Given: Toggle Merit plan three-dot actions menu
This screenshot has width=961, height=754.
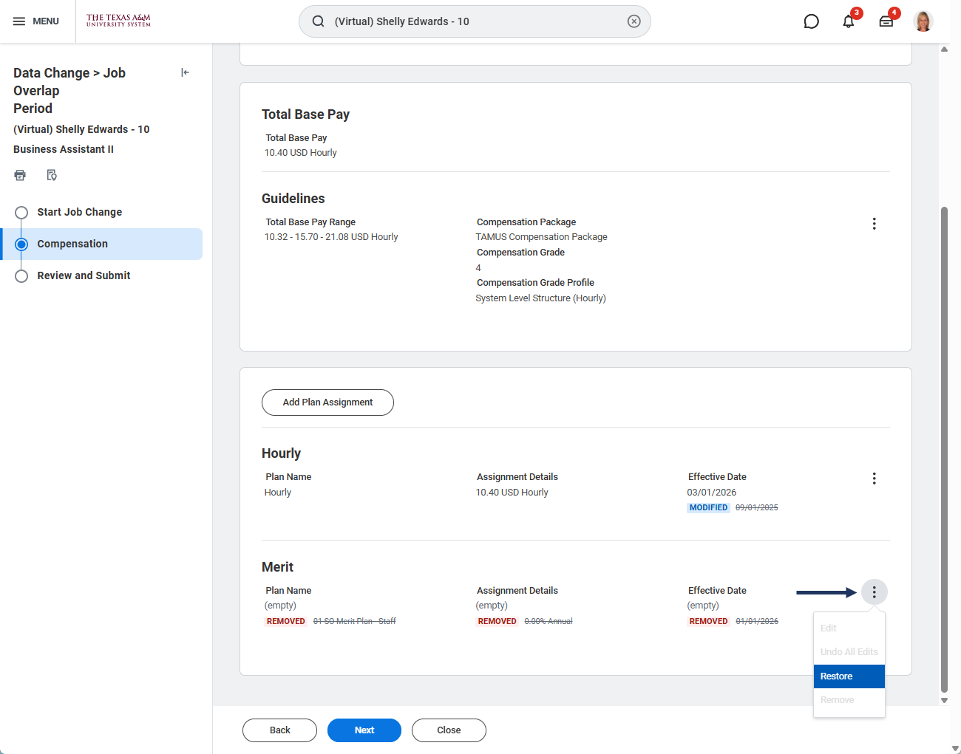Looking at the screenshot, I should pyautogui.click(x=874, y=592).
